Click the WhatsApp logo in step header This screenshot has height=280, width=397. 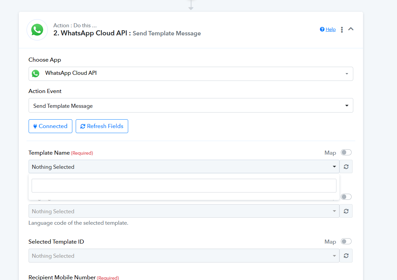tap(37, 30)
